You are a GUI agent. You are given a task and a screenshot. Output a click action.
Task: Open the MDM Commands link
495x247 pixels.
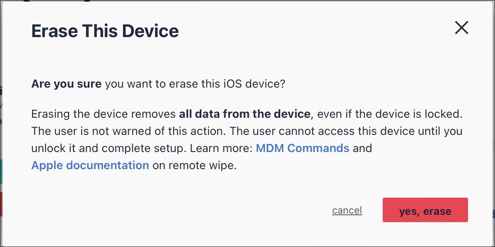tap(302, 148)
